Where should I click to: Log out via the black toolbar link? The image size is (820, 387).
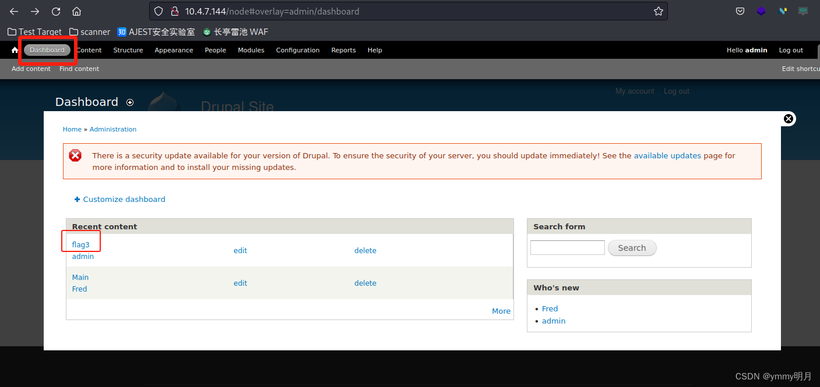[791, 50]
